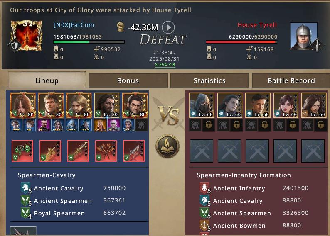Open House Tyrell name link
This screenshot has height=236, width=330.
click(x=257, y=25)
